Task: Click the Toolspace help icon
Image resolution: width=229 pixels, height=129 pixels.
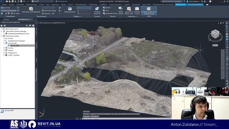Action: tap(33, 25)
